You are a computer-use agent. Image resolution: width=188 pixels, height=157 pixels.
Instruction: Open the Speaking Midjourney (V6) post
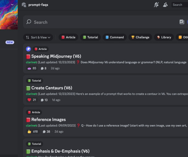point(56,56)
